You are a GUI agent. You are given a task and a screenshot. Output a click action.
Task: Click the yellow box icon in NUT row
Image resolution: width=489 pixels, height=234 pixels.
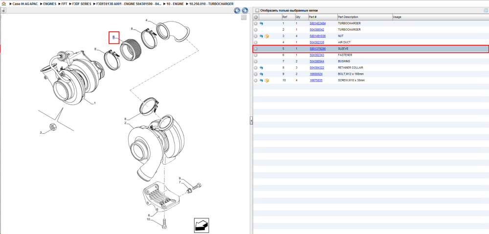point(267,36)
